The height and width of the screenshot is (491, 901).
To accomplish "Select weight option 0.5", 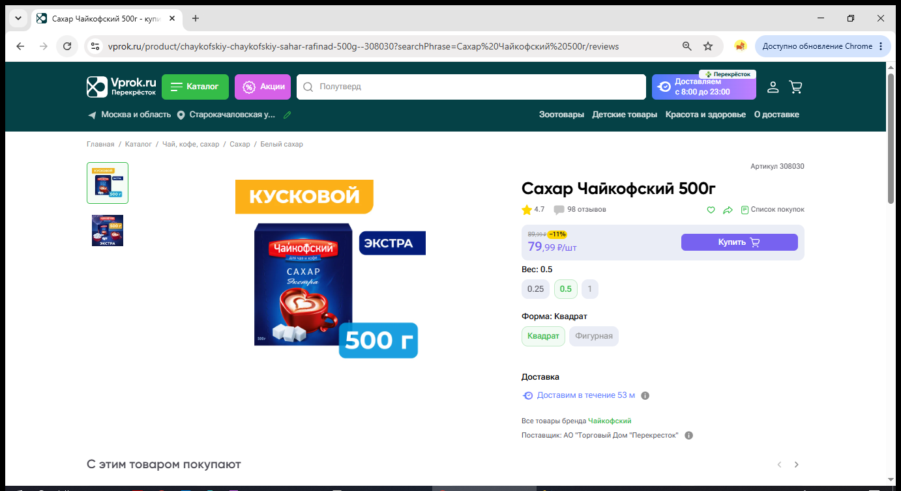I will coord(566,289).
